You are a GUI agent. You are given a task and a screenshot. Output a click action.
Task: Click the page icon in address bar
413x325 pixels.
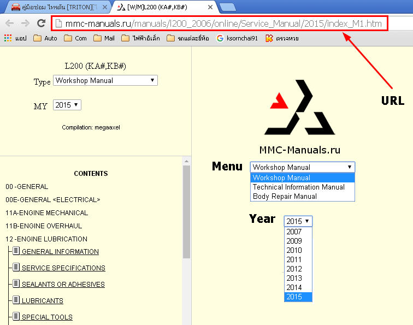(58, 23)
